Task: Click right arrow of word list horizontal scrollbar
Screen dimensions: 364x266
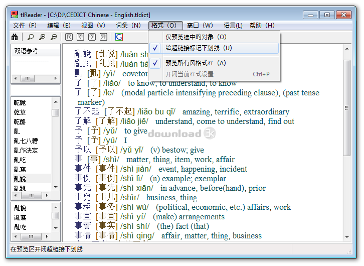Action: (x=47, y=195)
